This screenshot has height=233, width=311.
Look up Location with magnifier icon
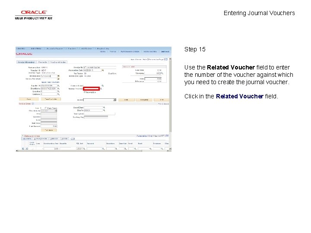click(58, 91)
